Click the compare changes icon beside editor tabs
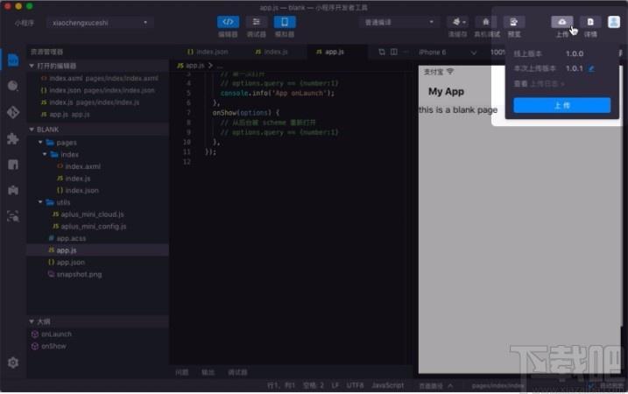This screenshot has width=628, height=394. tap(382, 52)
